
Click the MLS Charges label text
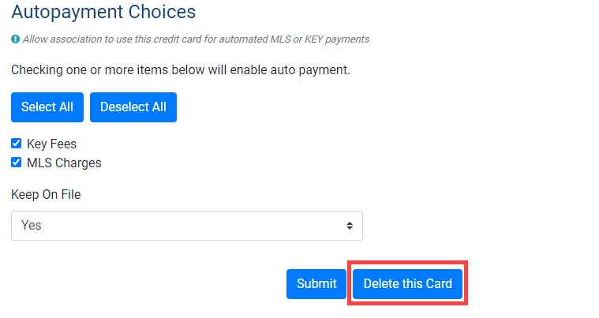[x=64, y=163]
